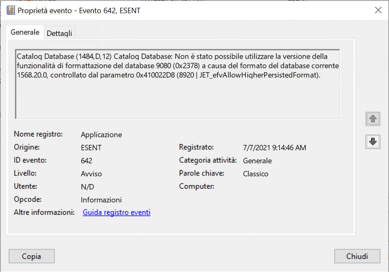Image resolution: width=389 pixels, height=272 pixels.
Task: Close the event properties window with X
Action: (378, 10)
